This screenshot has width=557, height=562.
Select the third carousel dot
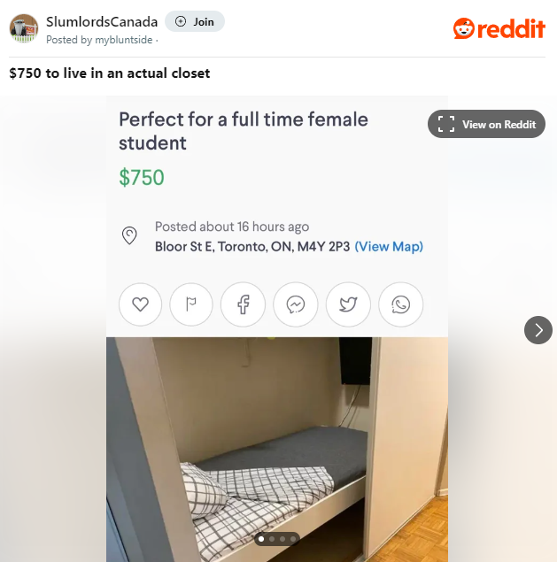pyautogui.click(x=282, y=539)
